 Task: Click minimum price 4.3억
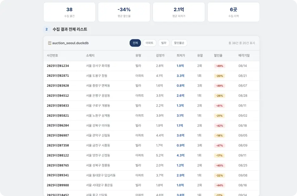coord(181,155)
